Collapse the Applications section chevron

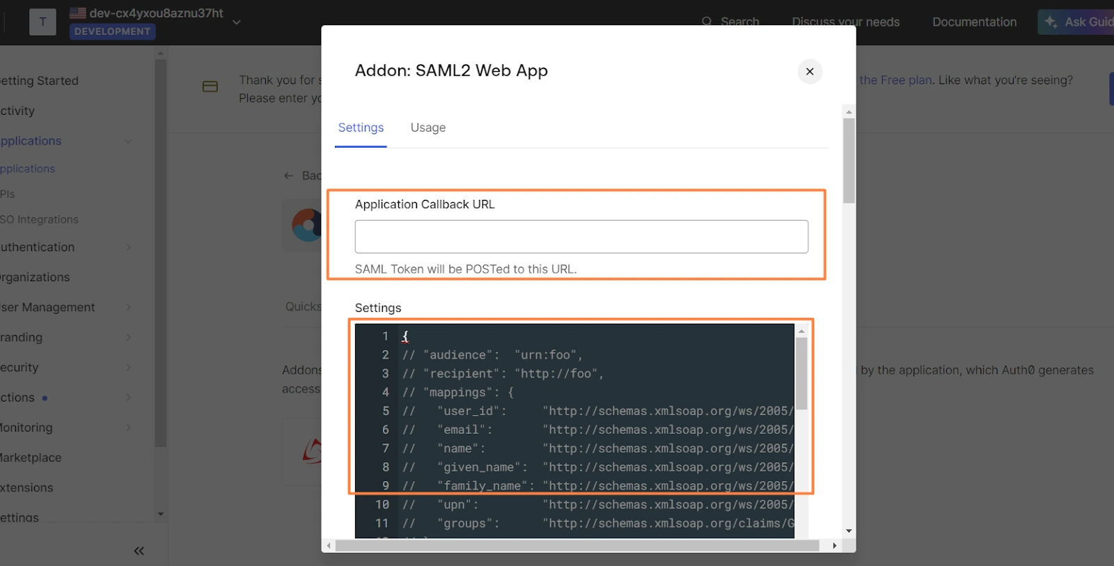coord(128,141)
